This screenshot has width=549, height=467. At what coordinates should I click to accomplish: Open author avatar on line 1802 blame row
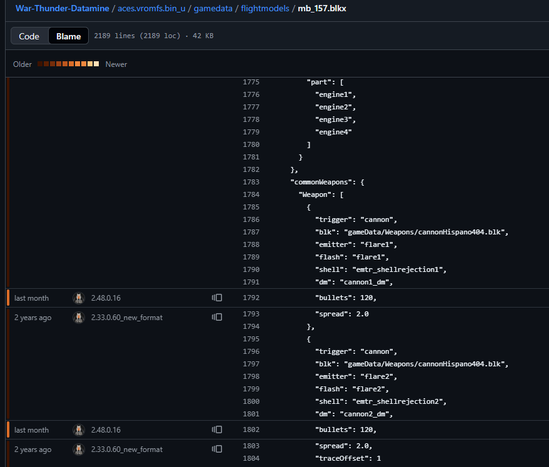(78, 430)
